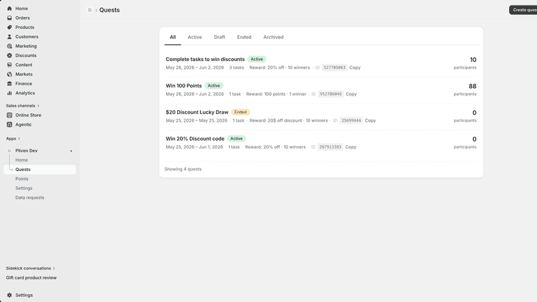
Task: Click the 527705063 ID code
Action: [x=335, y=68]
